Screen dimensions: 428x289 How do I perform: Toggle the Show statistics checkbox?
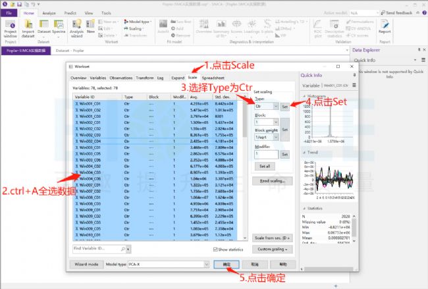(215, 250)
